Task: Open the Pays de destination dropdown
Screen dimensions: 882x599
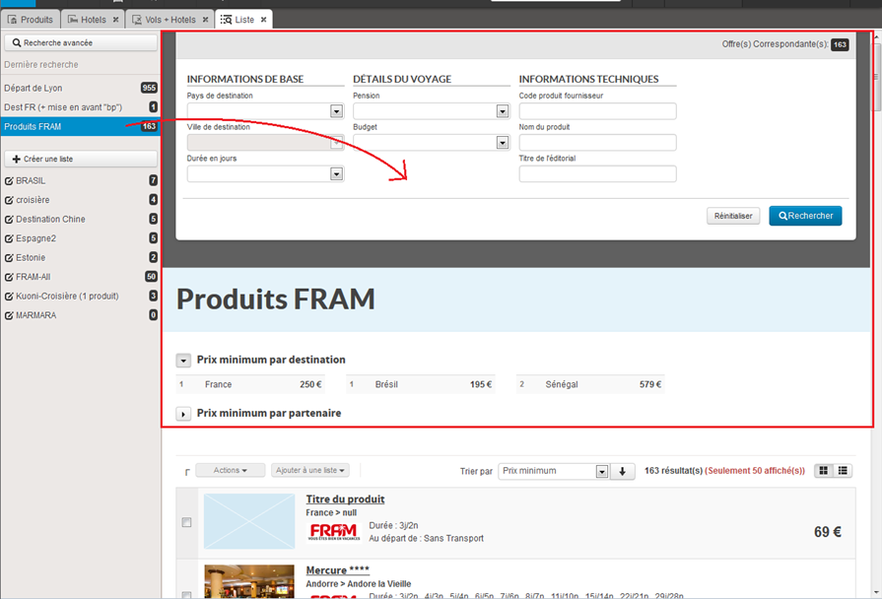Action: (336, 111)
